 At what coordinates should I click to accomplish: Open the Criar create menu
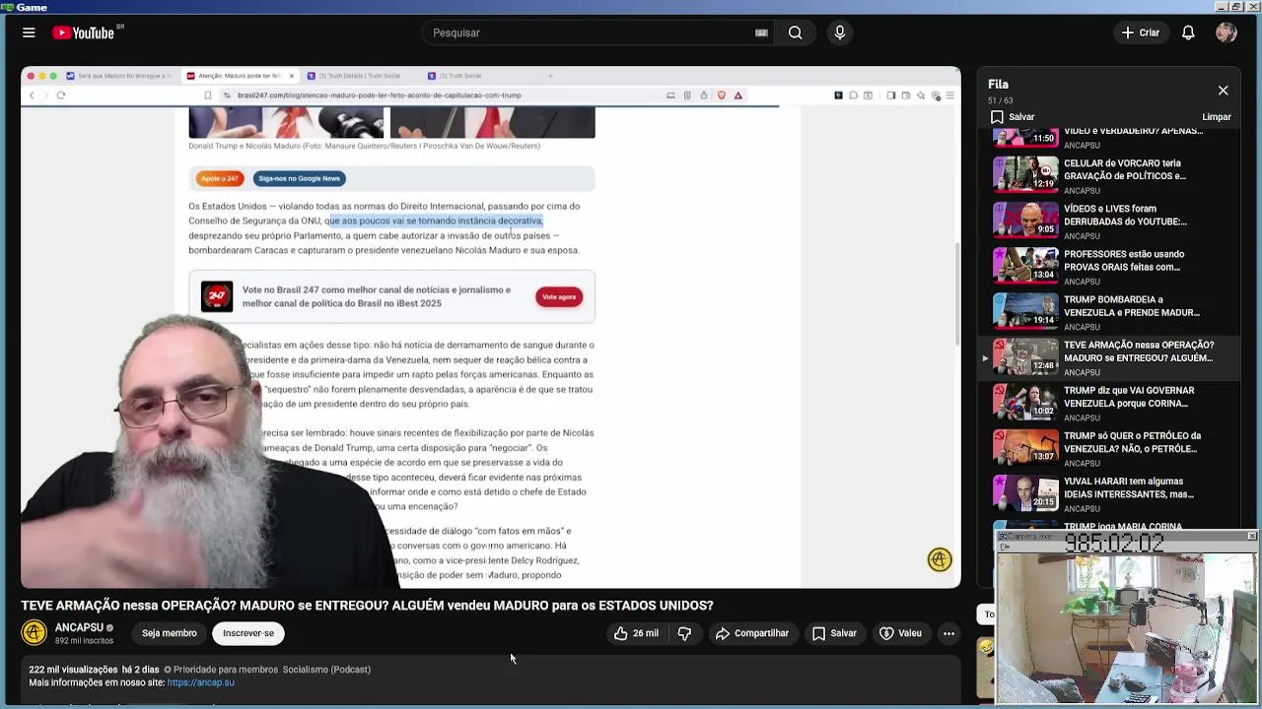[1141, 32]
